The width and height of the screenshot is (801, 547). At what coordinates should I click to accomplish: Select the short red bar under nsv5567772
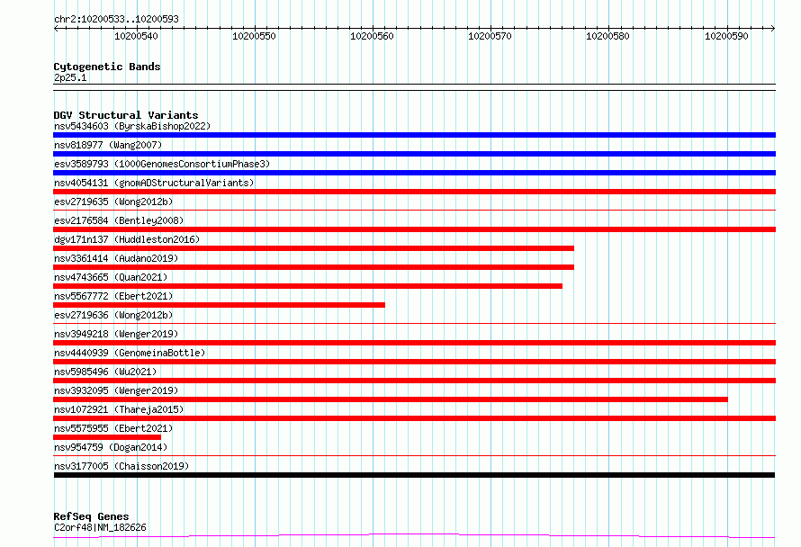point(220,305)
